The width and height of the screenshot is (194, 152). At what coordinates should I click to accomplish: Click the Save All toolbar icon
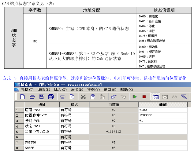click(x=51, y=97)
